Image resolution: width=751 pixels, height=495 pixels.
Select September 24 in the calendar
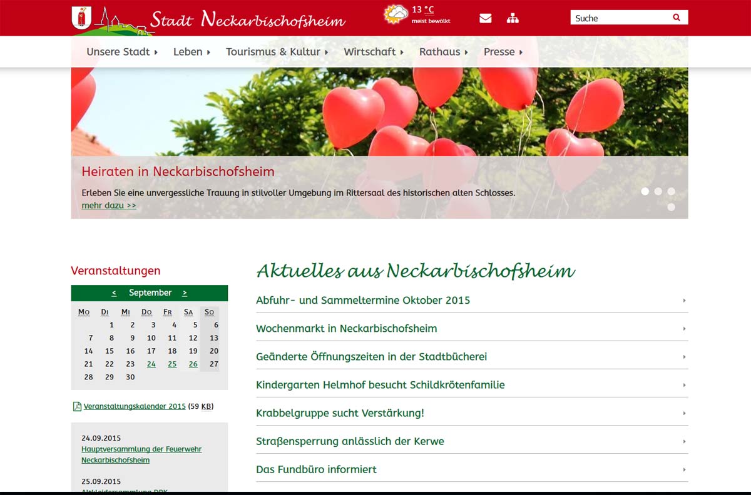[151, 364]
